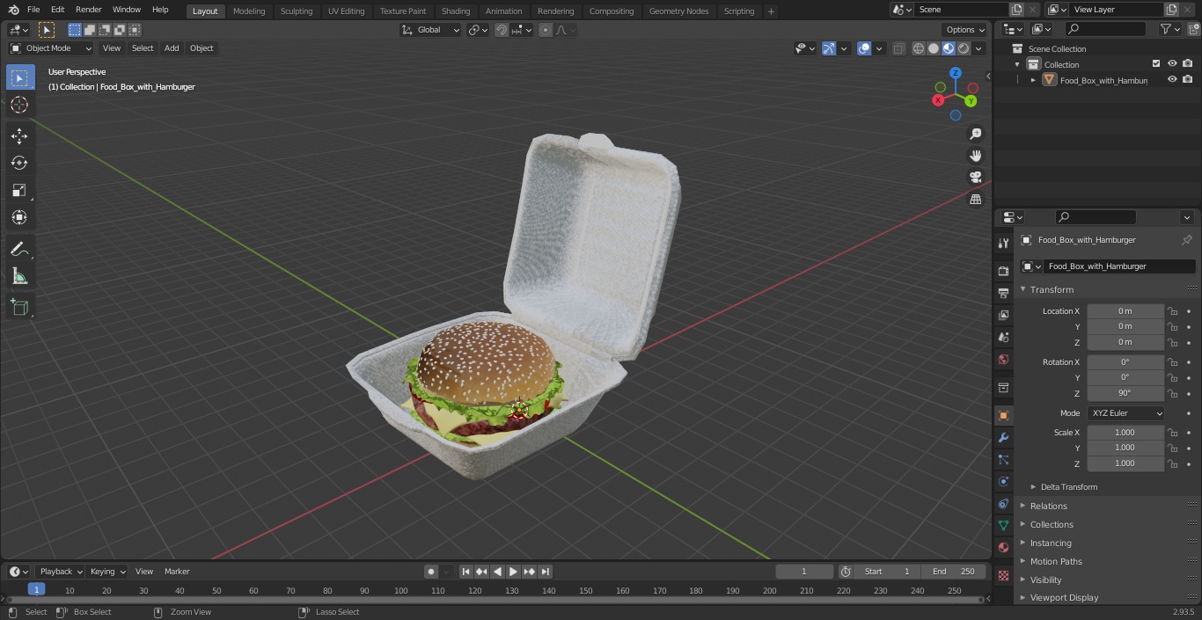Select the Transform tool
The image size is (1202, 620).
19,217
